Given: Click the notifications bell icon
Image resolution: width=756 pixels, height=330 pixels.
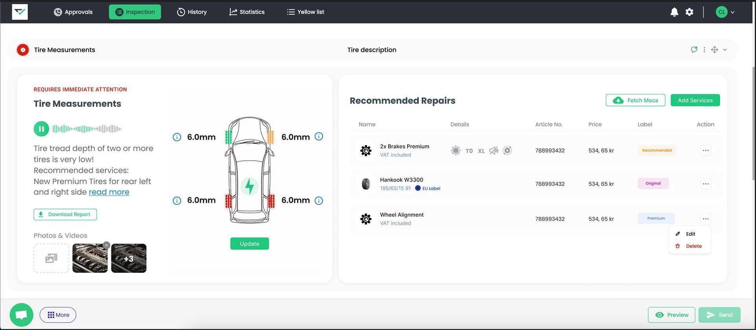Looking at the screenshot, I should tap(674, 12).
